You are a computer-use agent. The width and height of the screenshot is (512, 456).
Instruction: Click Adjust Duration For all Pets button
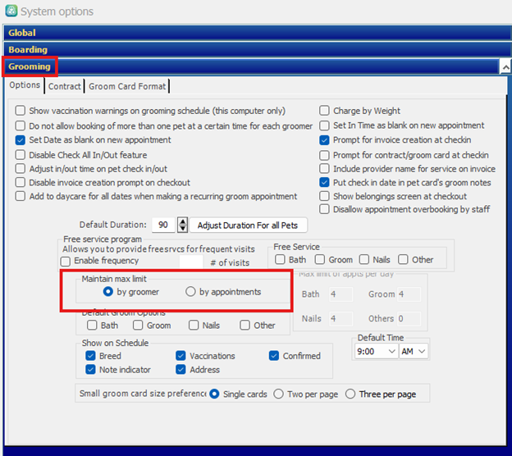[x=248, y=226]
